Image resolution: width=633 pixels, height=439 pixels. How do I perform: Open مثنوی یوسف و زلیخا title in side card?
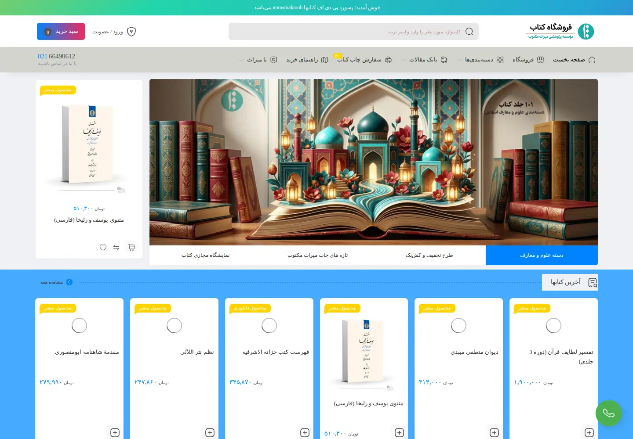coord(89,220)
